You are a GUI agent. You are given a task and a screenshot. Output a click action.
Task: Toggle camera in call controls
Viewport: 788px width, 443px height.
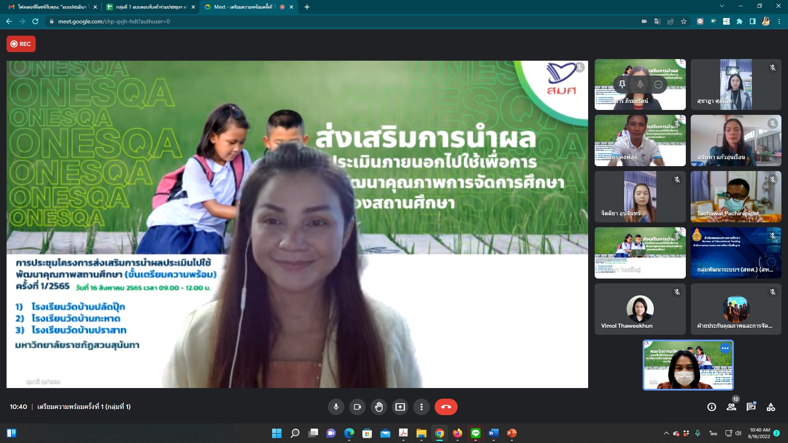(357, 407)
